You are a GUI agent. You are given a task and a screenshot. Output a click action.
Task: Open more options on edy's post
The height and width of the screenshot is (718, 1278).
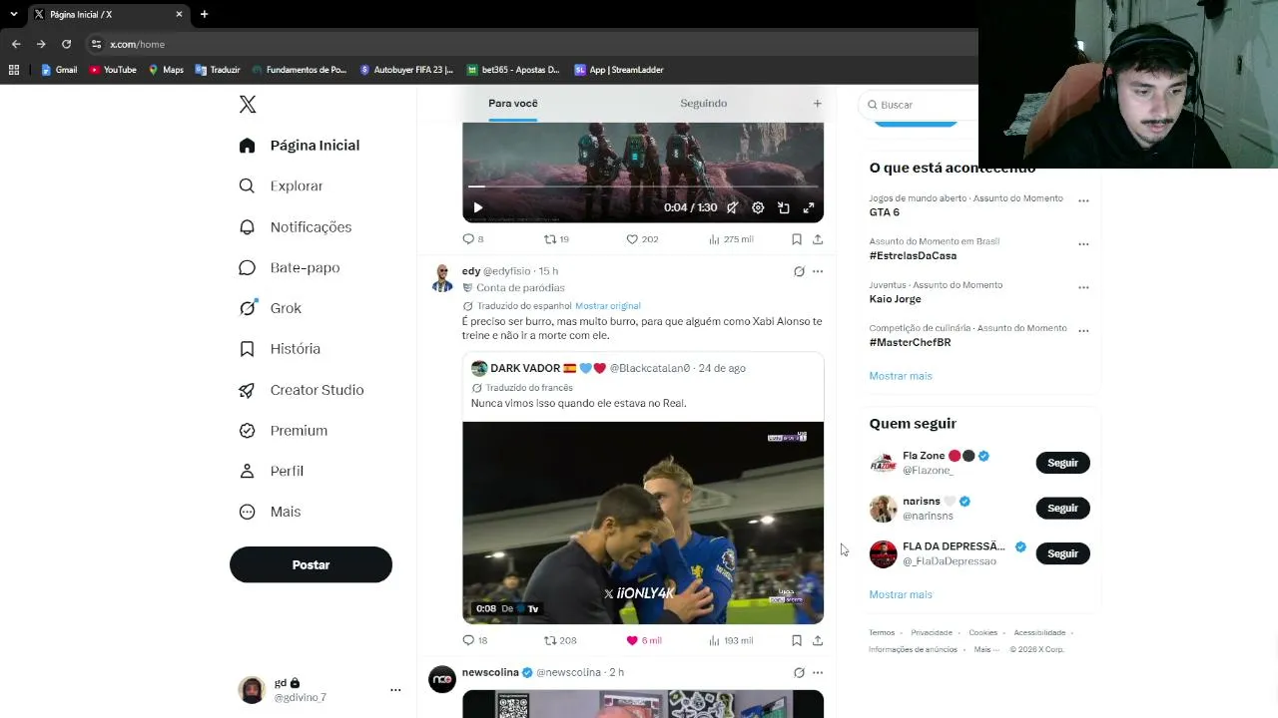point(818,271)
